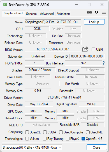
Task: Click the Memory MHz field in GPU Clock row
Action: pos(65,111)
